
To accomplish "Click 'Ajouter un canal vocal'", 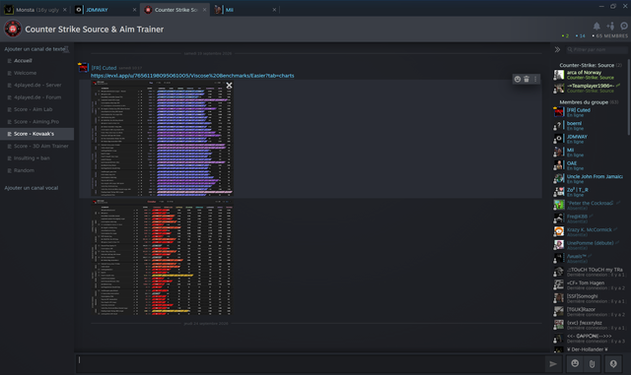I will pyautogui.click(x=31, y=188).
